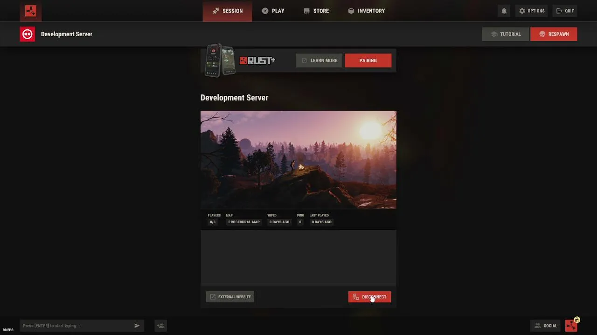Viewport: 597px width, 335px height.
Task: Click the "Development Server" title in the header bar
Action: [x=67, y=34]
